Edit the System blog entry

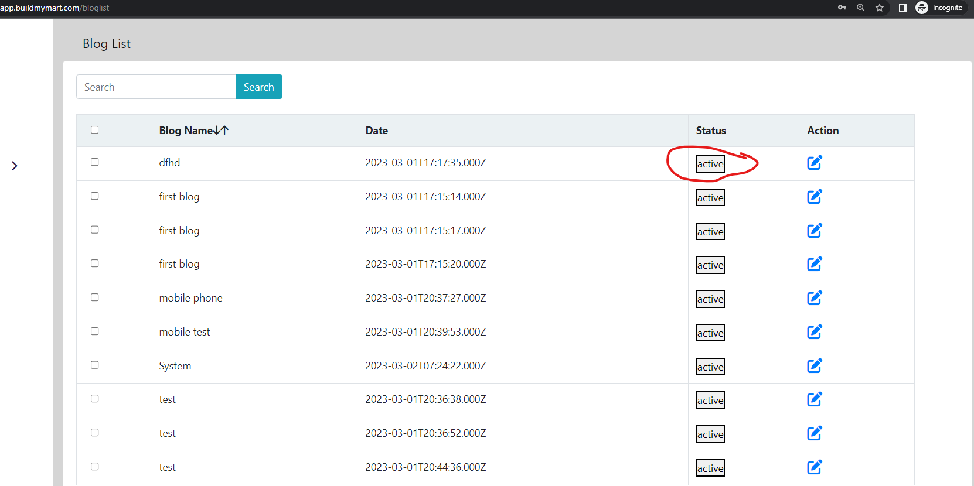(815, 366)
